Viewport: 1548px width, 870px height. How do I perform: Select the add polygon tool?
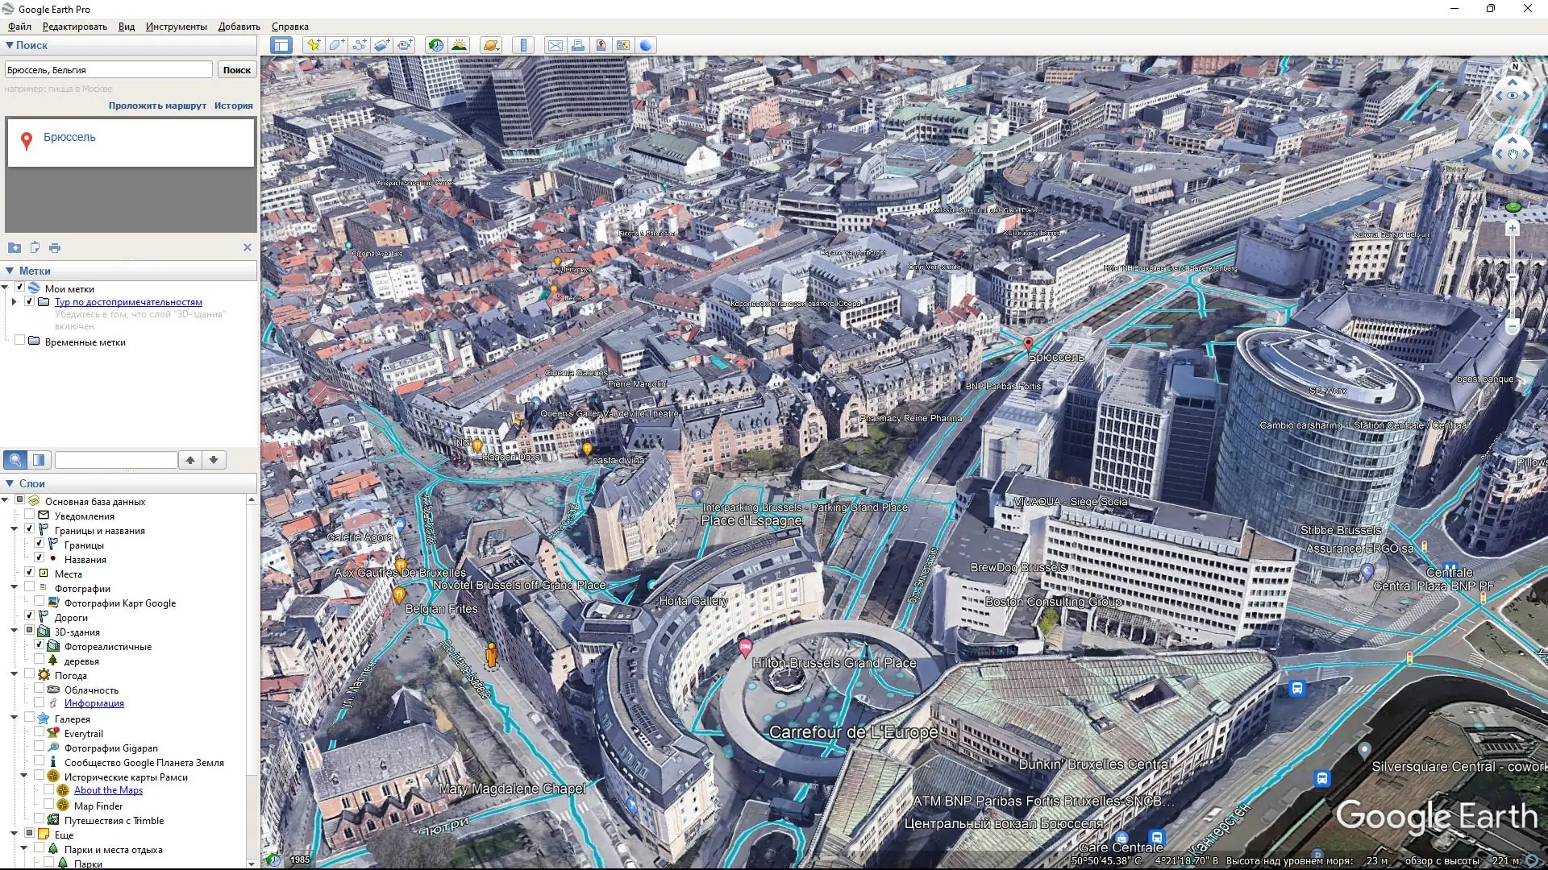336,45
